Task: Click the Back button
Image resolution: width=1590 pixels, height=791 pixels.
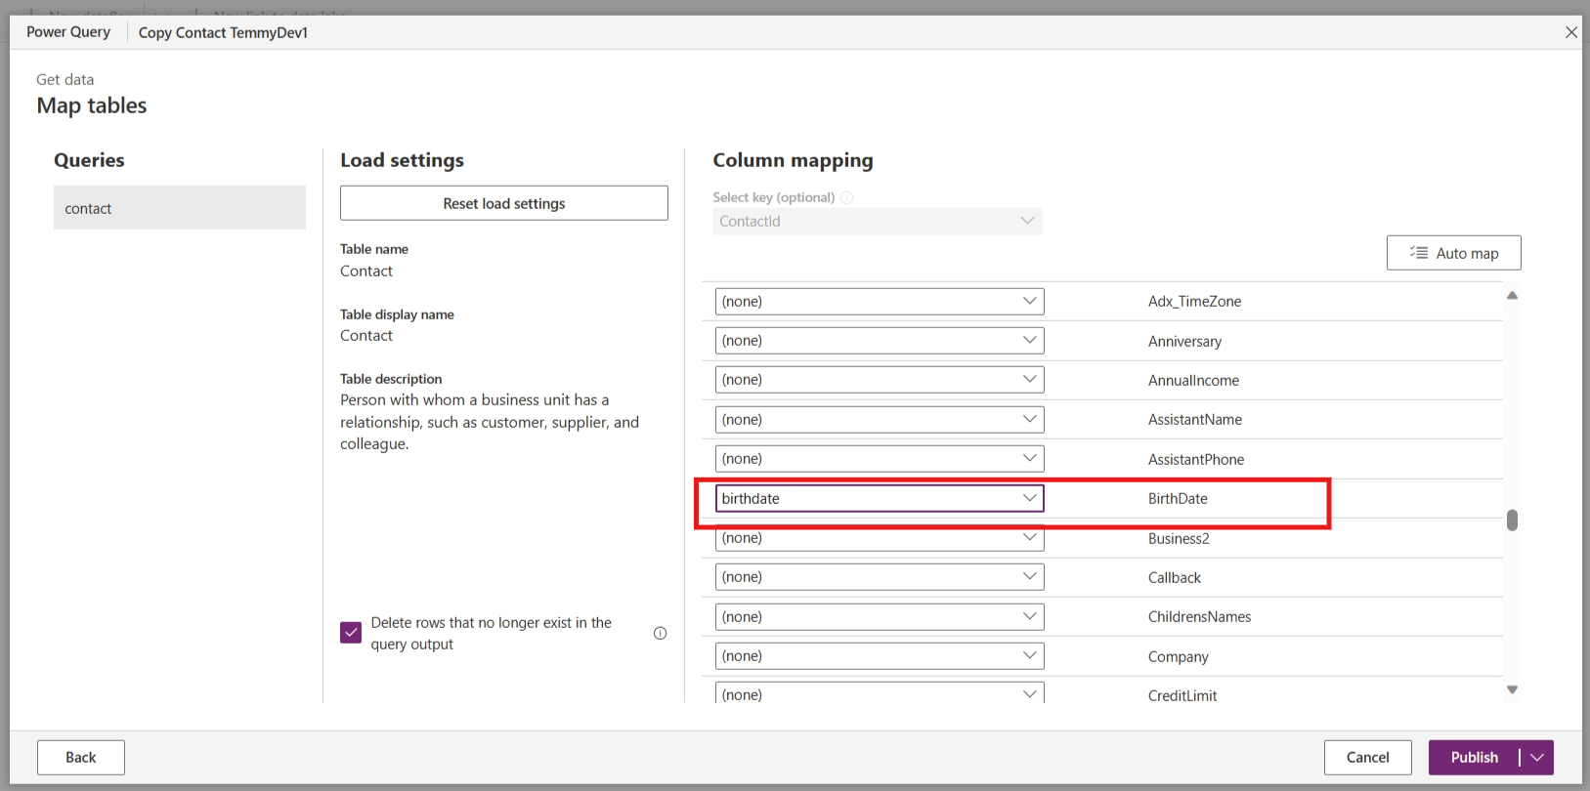Action: [x=81, y=758]
